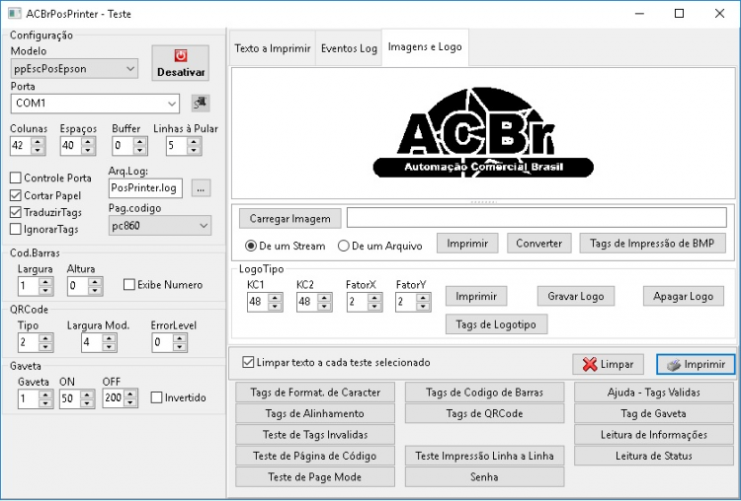This screenshot has height=501, width=741.
Task: Open the Modelo ppEscPosEpson dropdown
Action: [74, 69]
